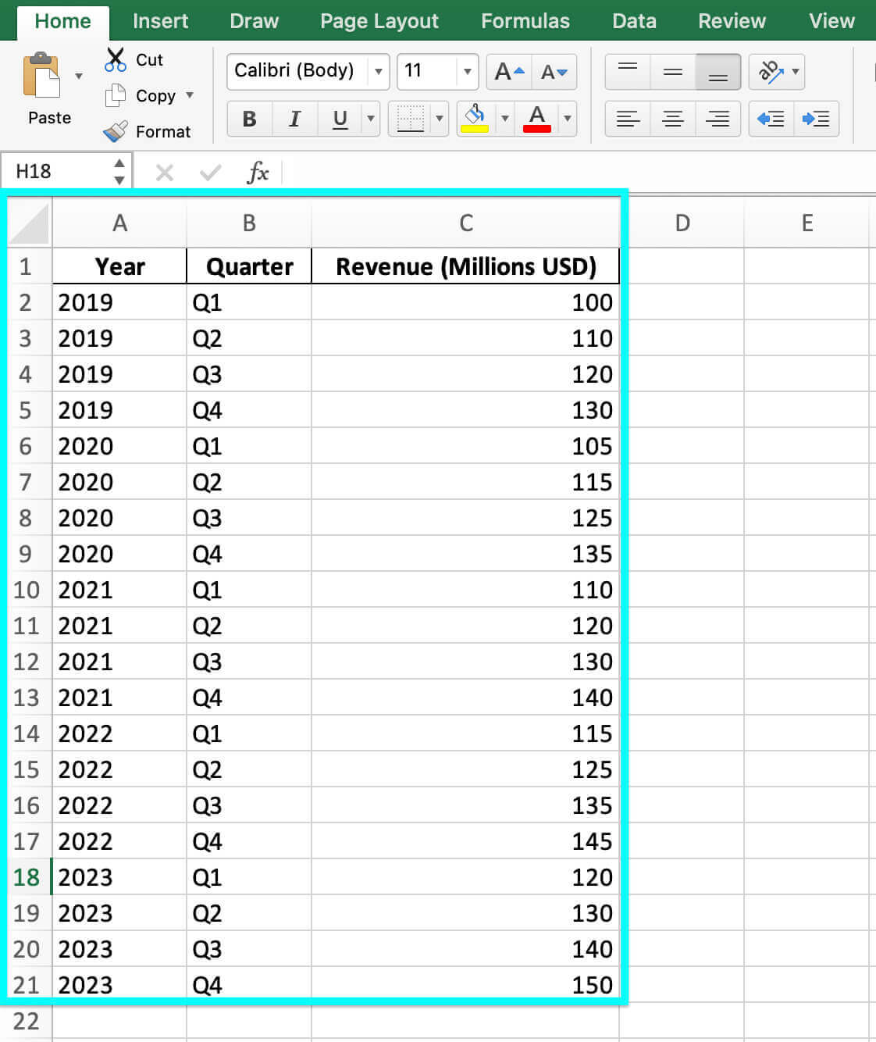Click the confirm checkmark in formula bar

click(x=210, y=172)
